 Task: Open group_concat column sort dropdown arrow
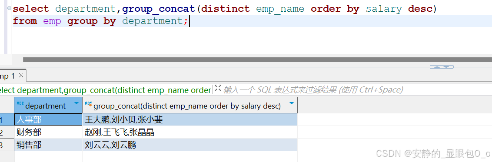tap(292, 103)
